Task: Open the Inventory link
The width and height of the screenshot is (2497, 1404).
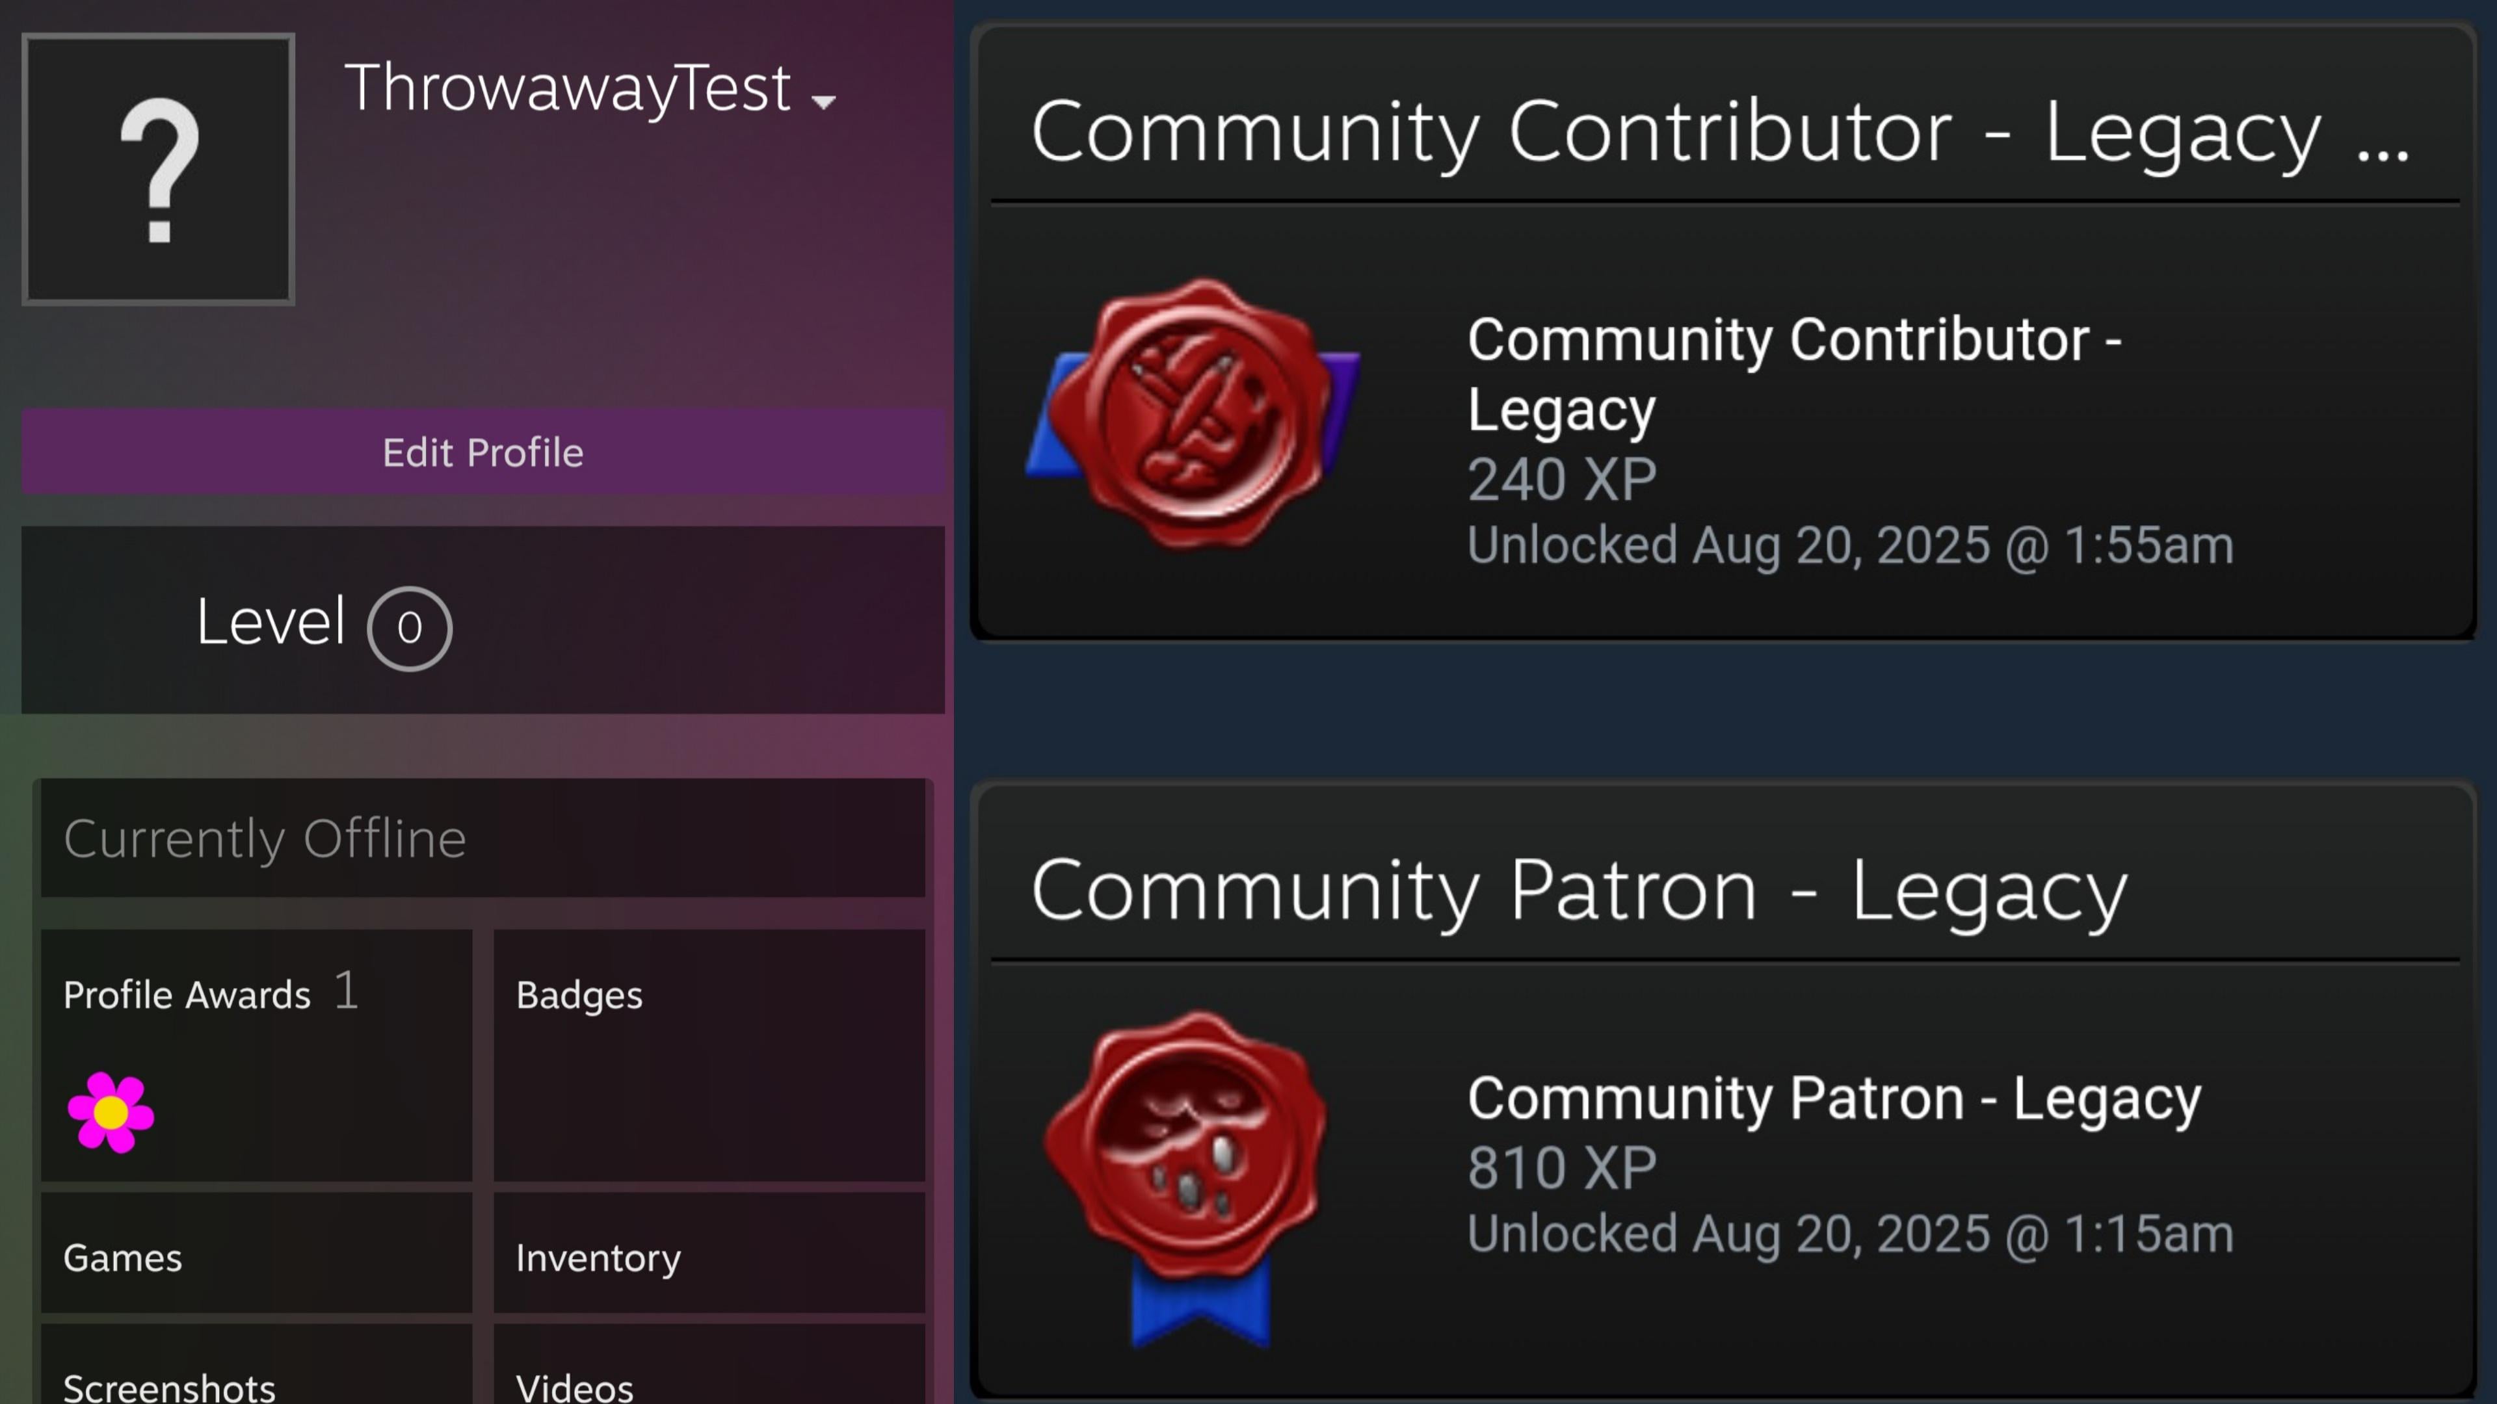Action: click(x=598, y=1258)
